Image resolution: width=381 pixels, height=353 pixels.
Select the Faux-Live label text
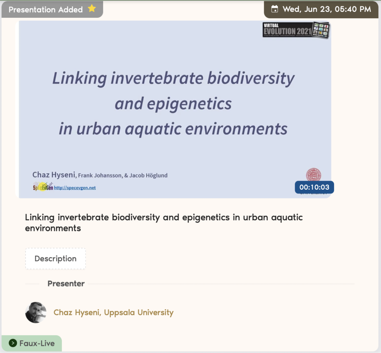click(37, 343)
